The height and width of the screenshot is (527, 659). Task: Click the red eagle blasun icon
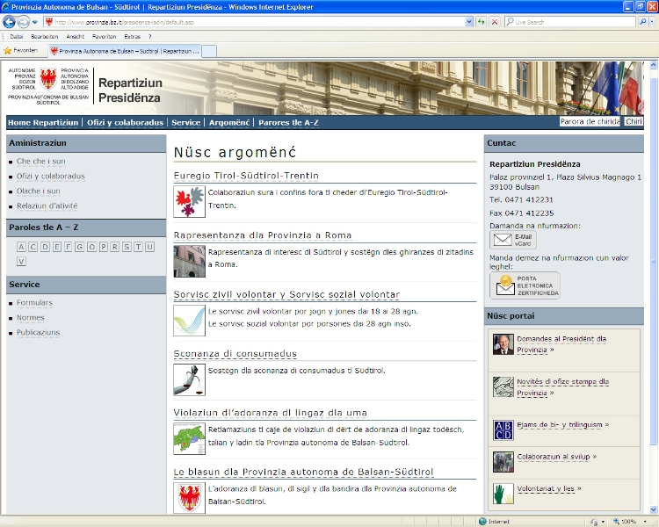[189, 497]
